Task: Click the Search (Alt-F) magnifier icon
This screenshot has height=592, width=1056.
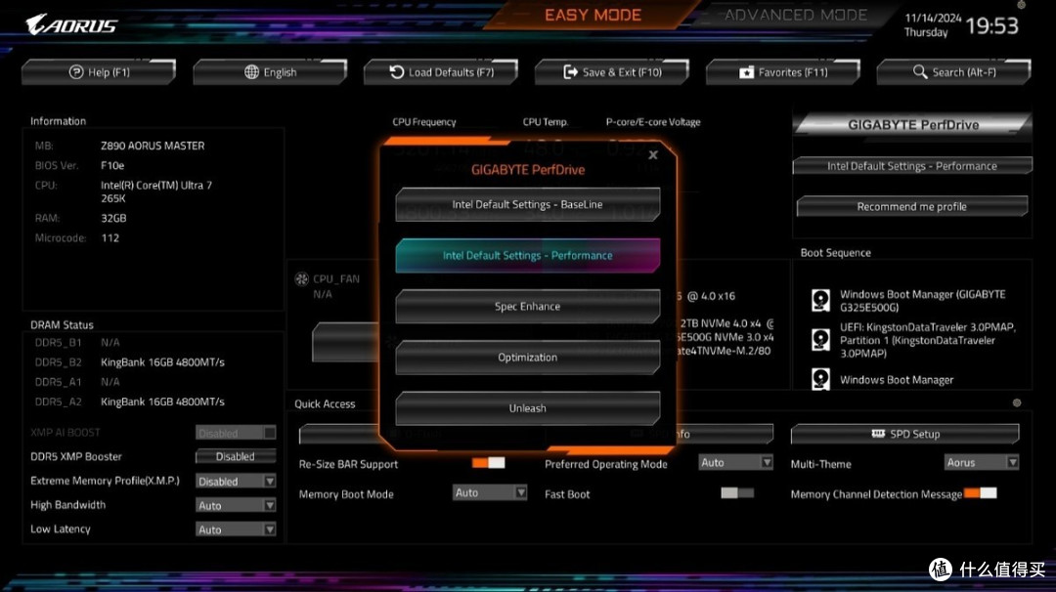Action: click(920, 72)
